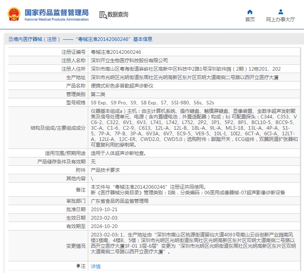Open the 详情 link
304x273 pixels.
click(95, 266)
